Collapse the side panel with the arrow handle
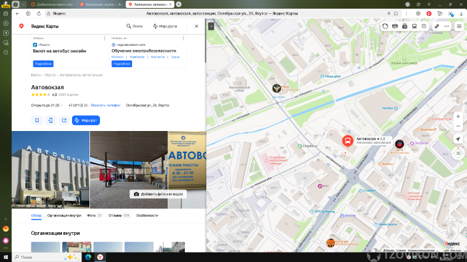Screen dimensions: 467x262 [211, 26]
